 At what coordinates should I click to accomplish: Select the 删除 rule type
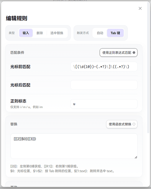(x=40, y=33)
